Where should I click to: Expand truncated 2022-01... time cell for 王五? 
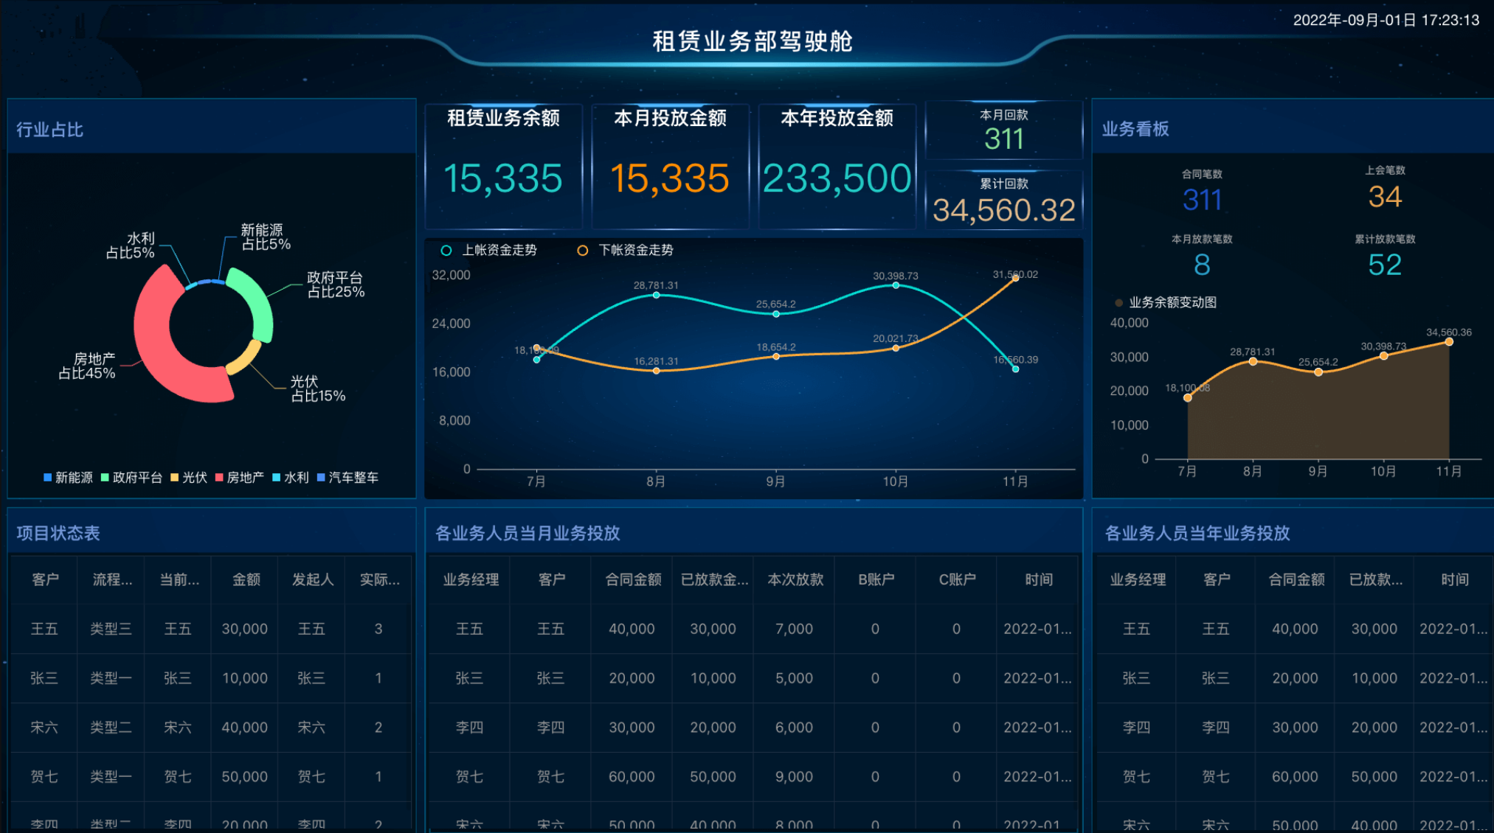pos(1037,629)
